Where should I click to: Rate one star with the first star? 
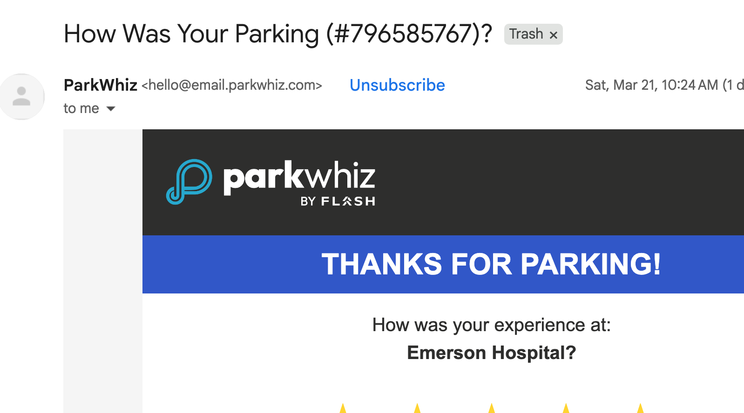(343, 408)
